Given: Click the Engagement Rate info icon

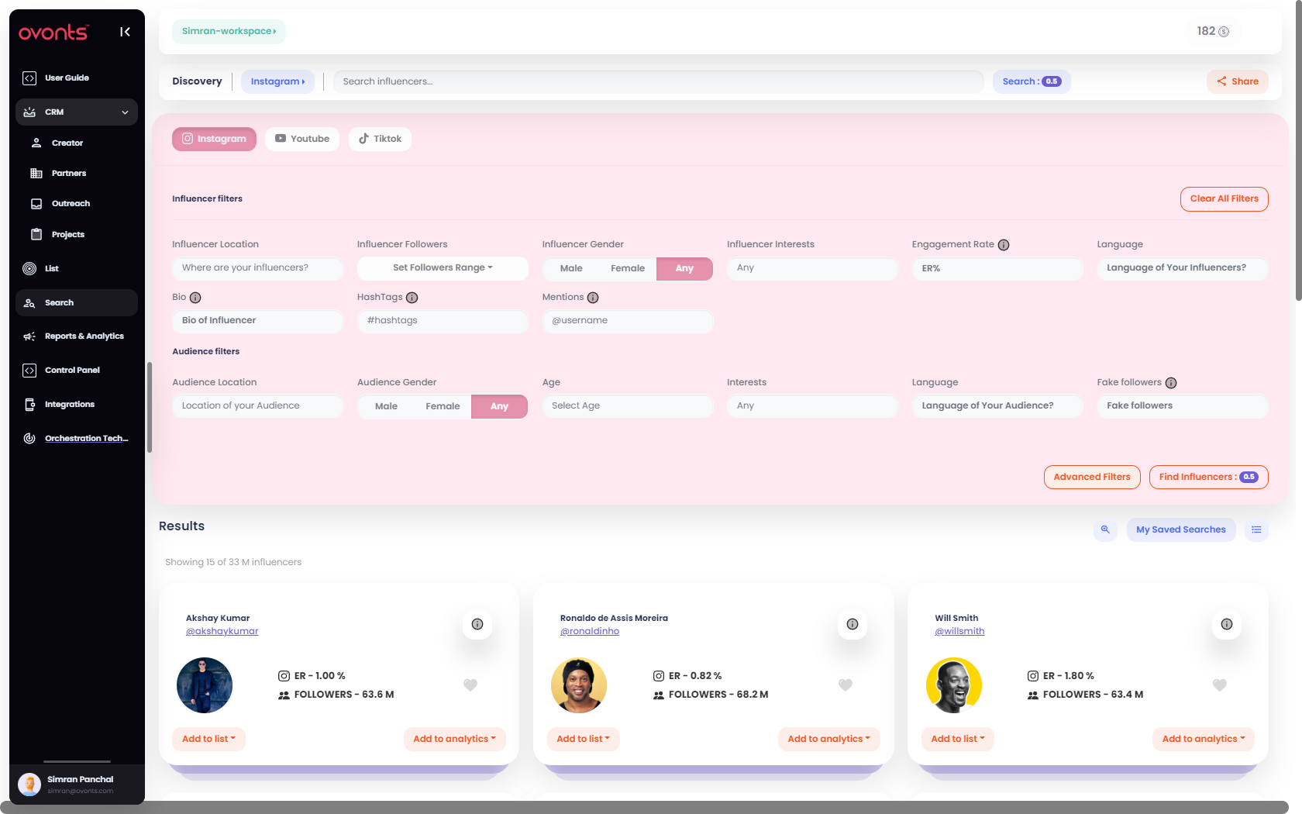Looking at the screenshot, I should pos(1004,244).
